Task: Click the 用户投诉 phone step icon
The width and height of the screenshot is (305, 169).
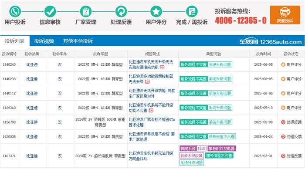Action: click(15, 11)
